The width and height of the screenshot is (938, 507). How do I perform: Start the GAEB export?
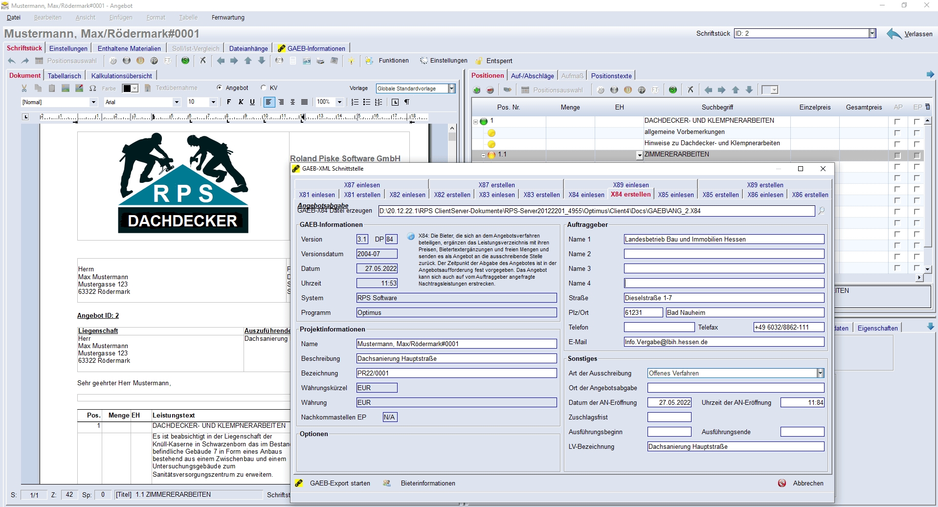pos(340,484)
